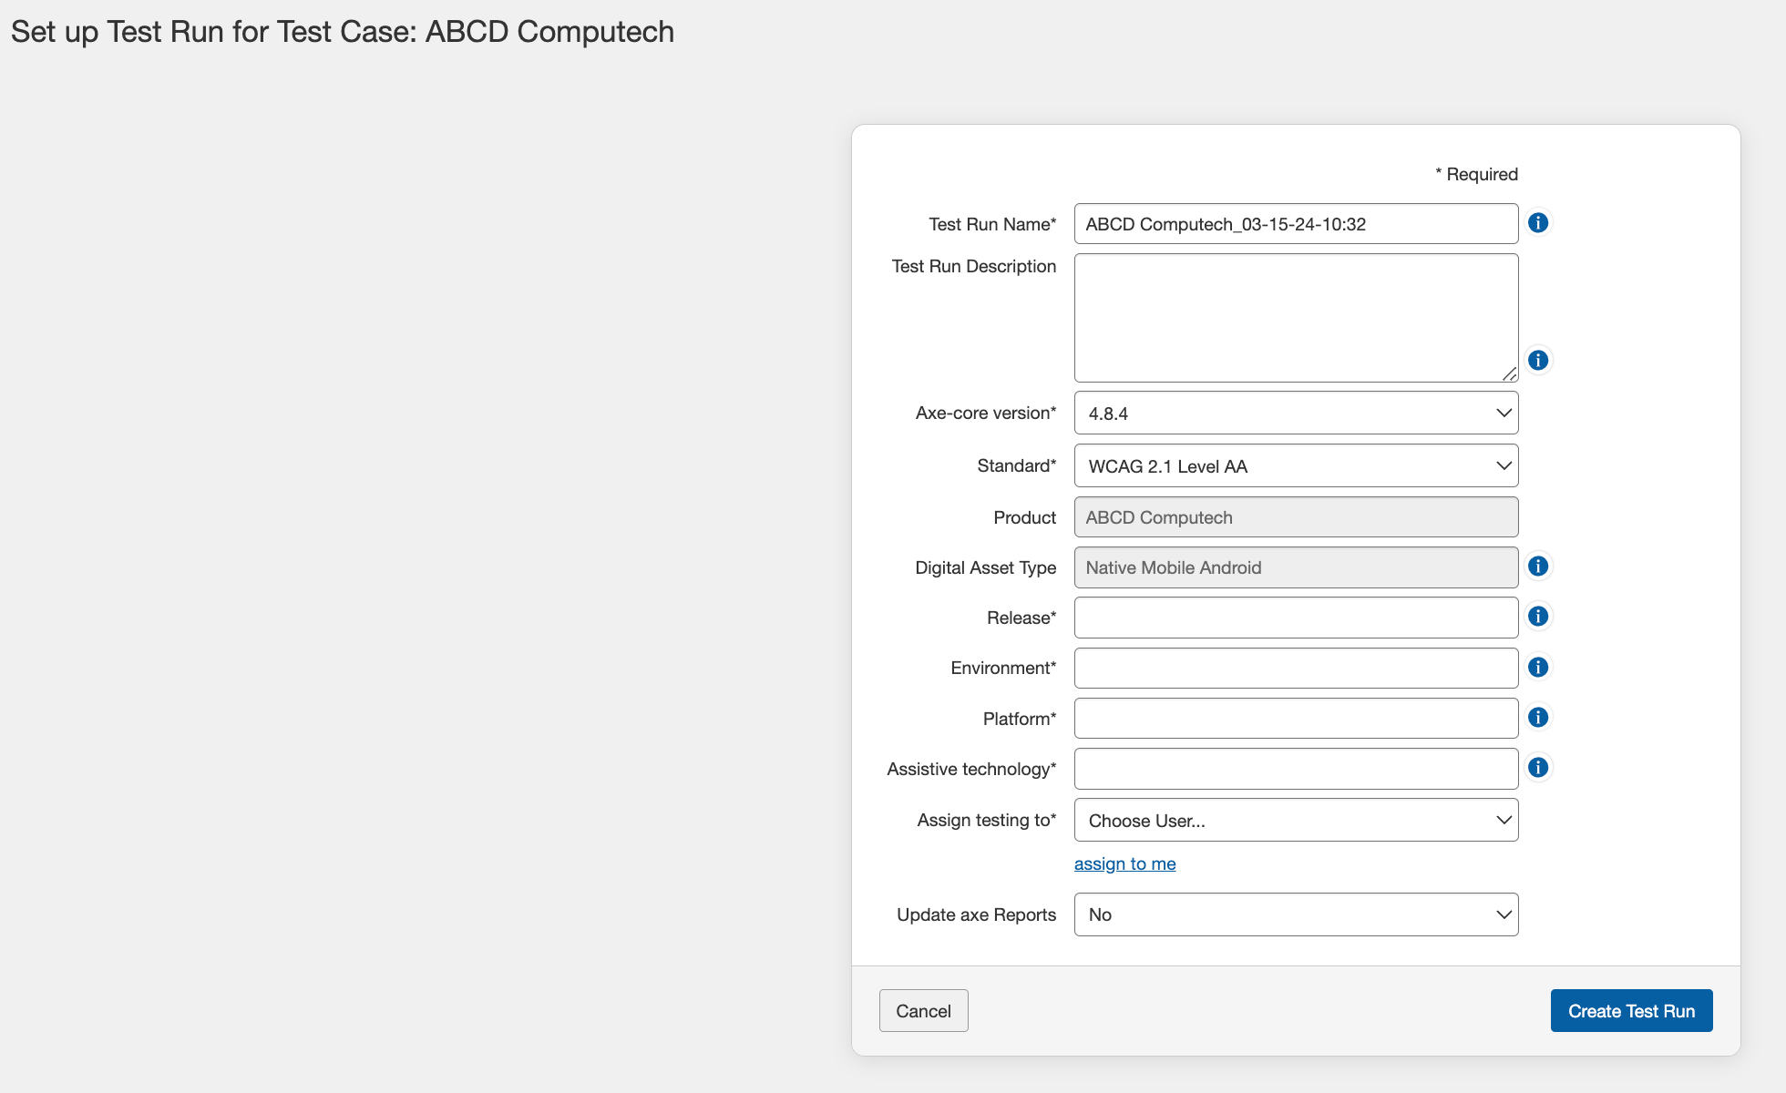Focus the Test Run Name field
Viewport: 1786px width, 1093px height.
pos(1296,224)
